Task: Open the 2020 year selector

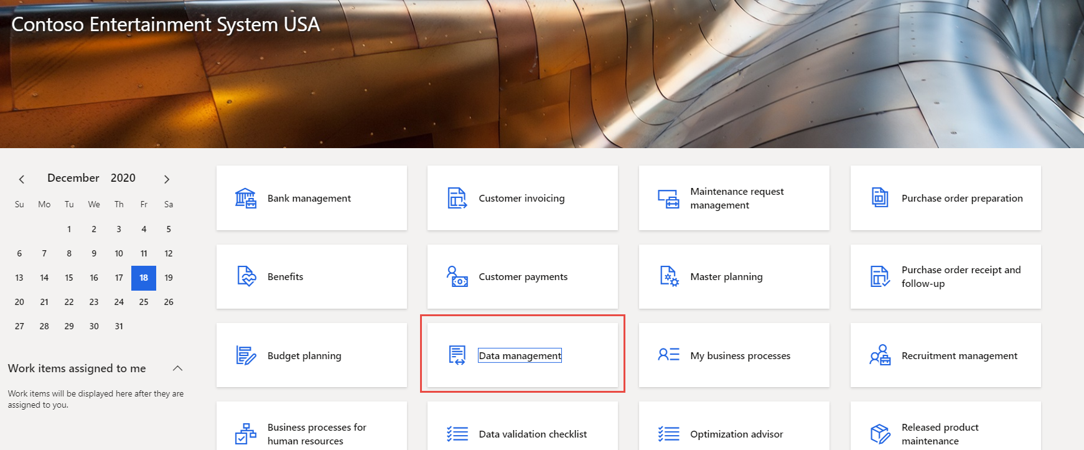Action: tap(123, 178)
